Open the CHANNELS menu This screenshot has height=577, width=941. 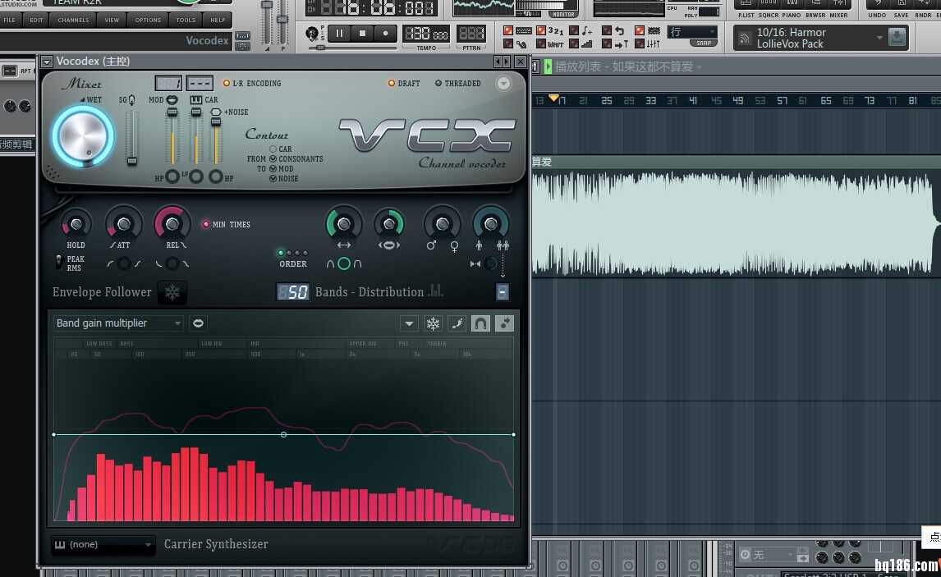(74, 20)
